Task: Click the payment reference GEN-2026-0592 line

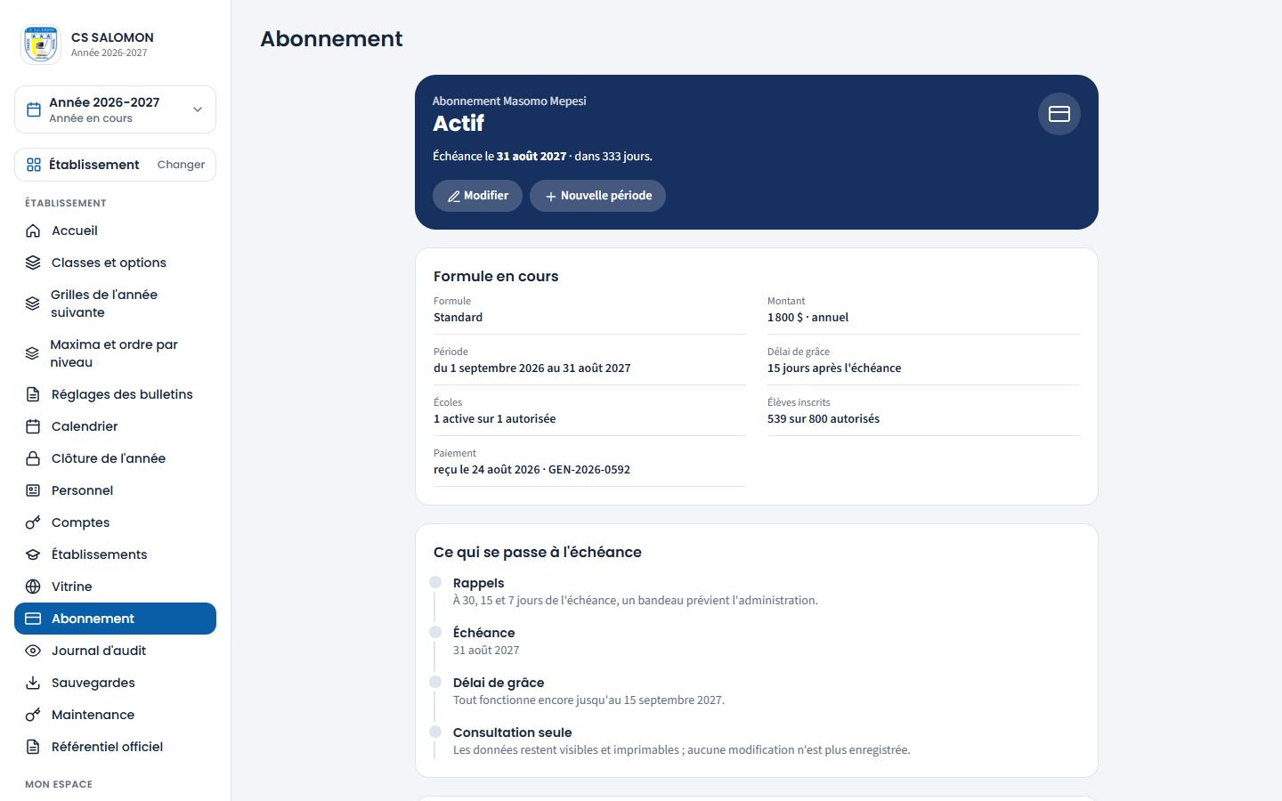Action: click(531, 470)
